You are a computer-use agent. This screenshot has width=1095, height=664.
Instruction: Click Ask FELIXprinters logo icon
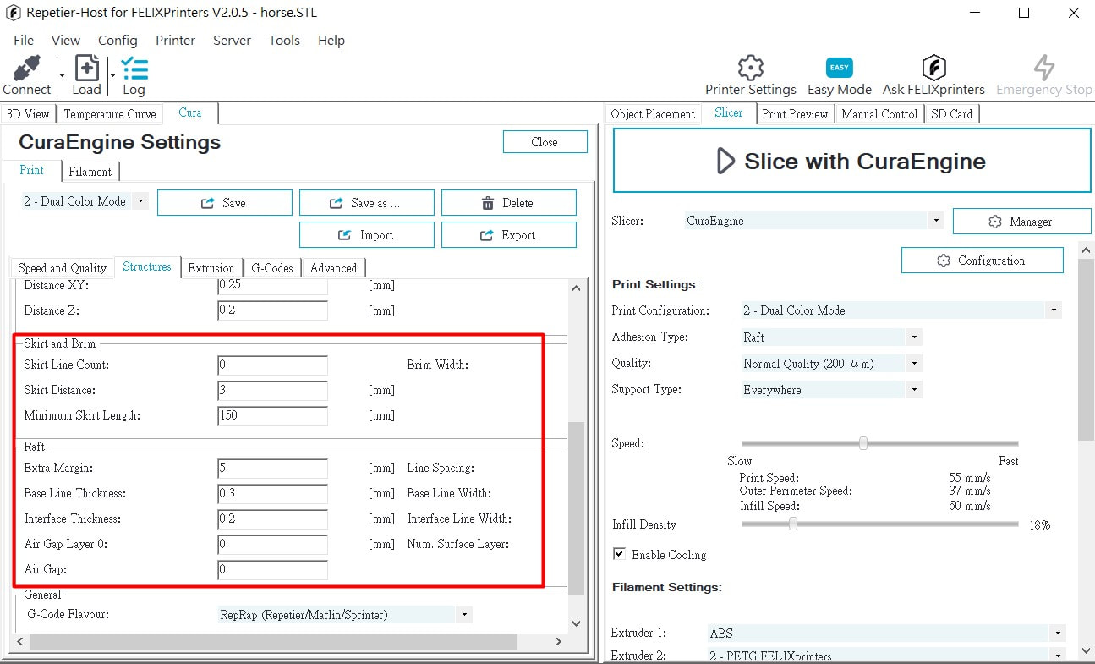[933, 68]
